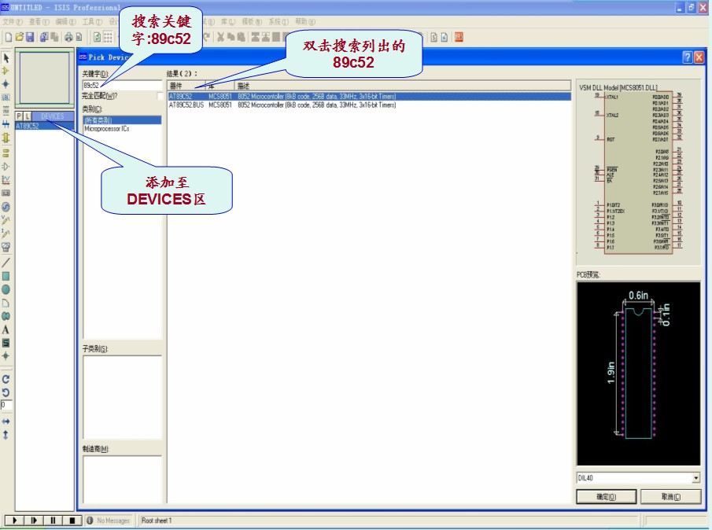This screenshot has height=530, width=712.
Task: Open the 系统 system menu
Action: click(x=279, y=21)
